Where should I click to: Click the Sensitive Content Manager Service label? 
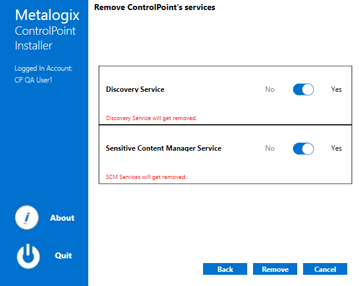click(x=164, y=148)
